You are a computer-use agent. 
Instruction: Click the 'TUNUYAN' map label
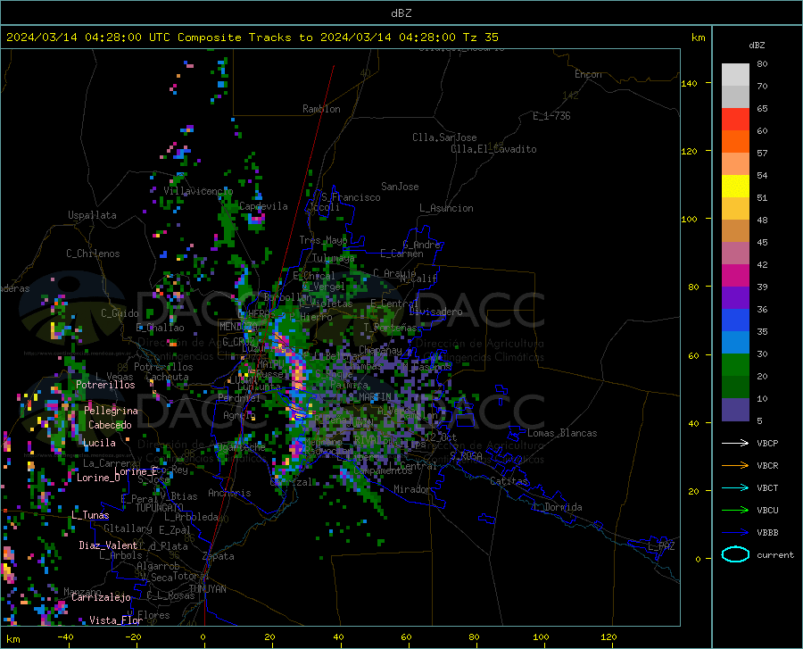pyautogui.click(x=207, y=589)
